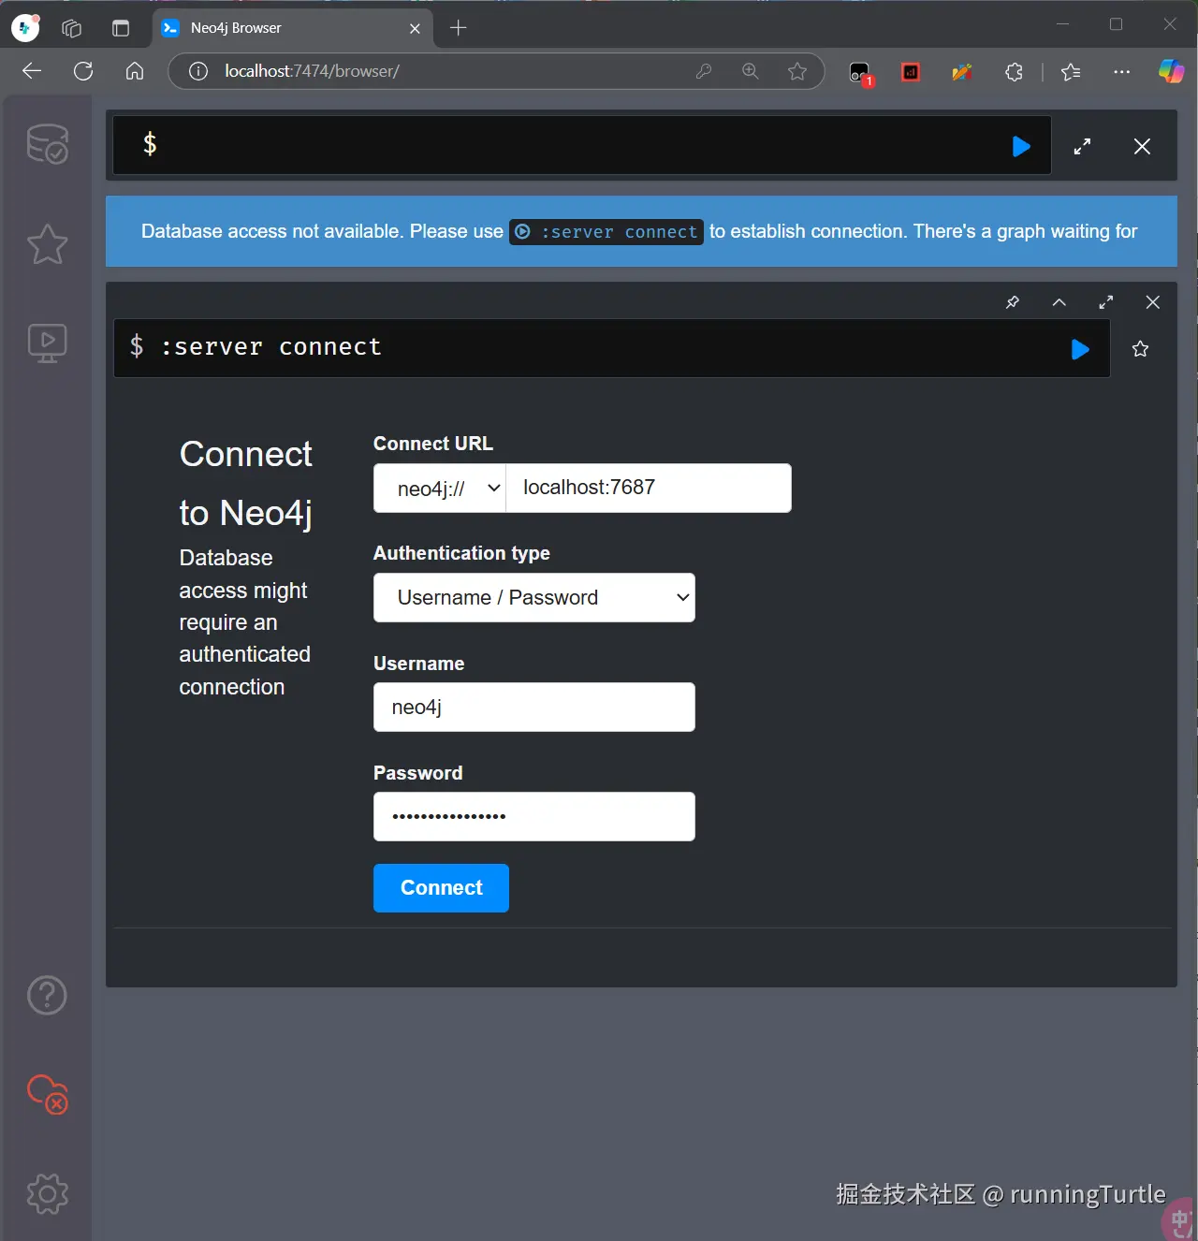Open browser Settings and more menu
Viewport: 1198px width, 1241px height.
(1122, 72)
